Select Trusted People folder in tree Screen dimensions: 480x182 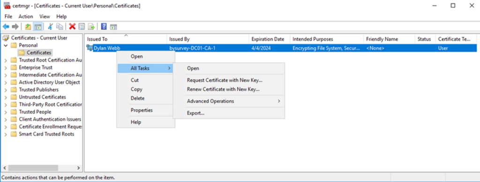pos(31,112)
